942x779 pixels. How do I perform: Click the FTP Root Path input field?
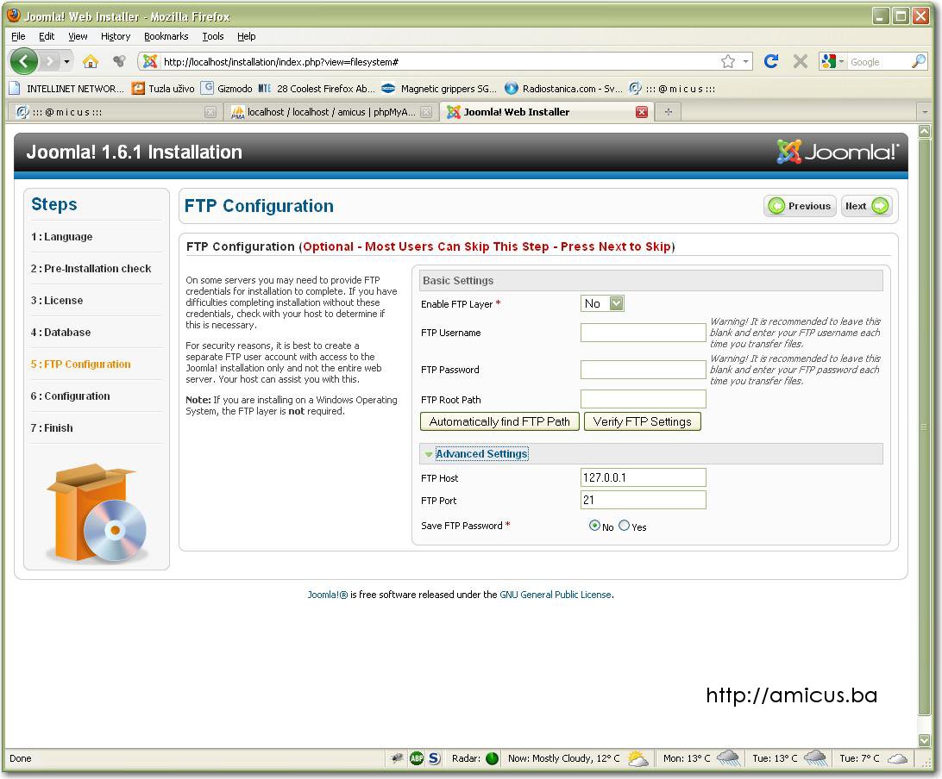coord(643,399)
